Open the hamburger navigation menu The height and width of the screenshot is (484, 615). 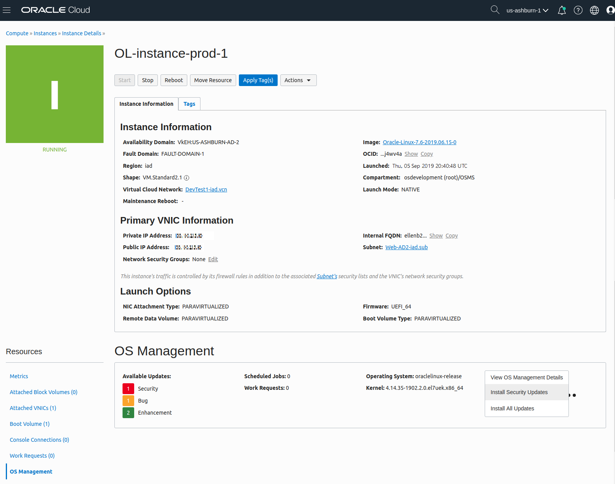7,10
